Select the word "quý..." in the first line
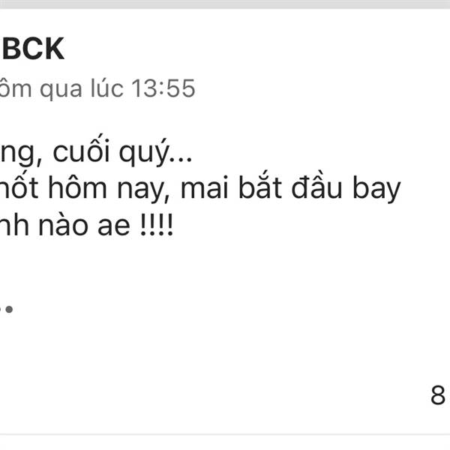450x450 pixels. tap(155, 152)
